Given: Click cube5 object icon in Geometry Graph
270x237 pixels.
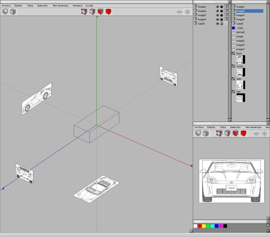Looking at the screenshot, I should pyautogui.click(x=195, y=24).
